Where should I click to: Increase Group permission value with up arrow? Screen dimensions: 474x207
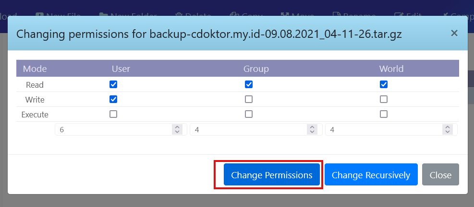coord(313,127)
